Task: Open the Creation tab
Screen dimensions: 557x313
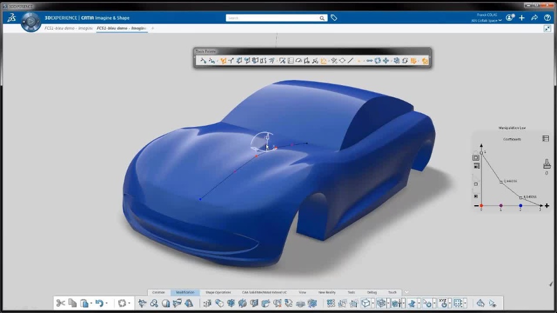Action: coord(158,292)
